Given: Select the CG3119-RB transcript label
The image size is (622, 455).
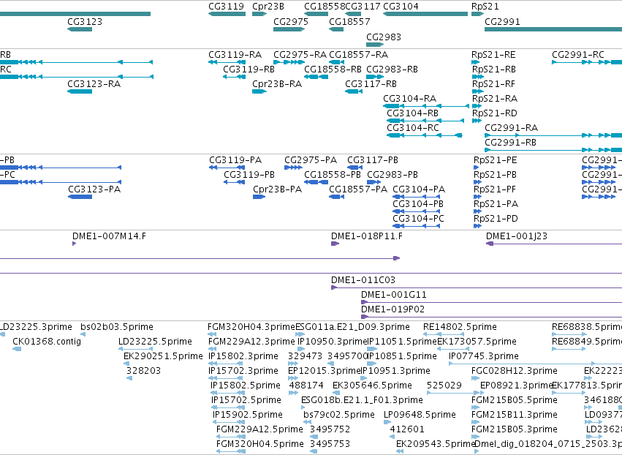Looking at the screenshot, I should [249, 69].
